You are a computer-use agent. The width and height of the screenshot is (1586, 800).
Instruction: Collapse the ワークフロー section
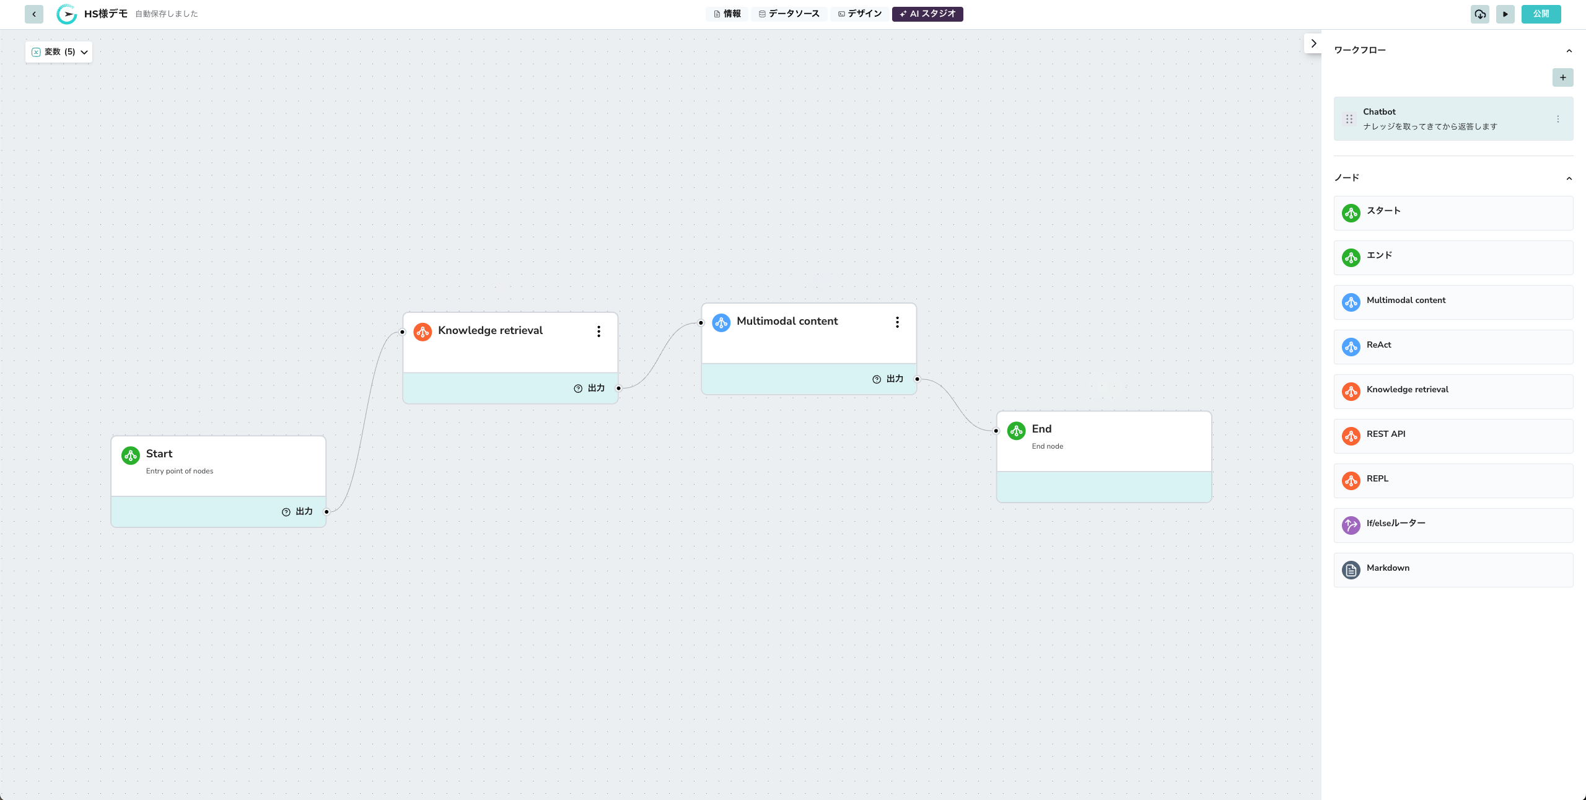pos(1569,51)
